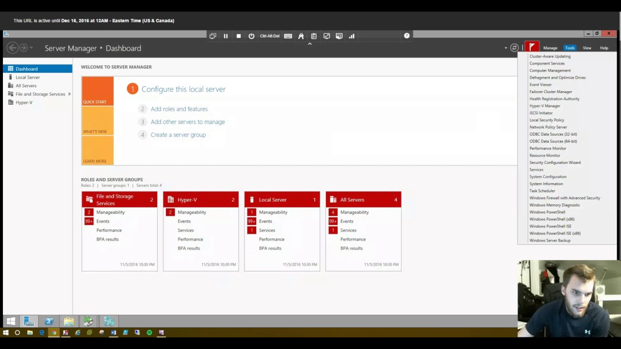Select Dashboard in the left navigation pane
621x349 pixels.
[x=37, y=69]
